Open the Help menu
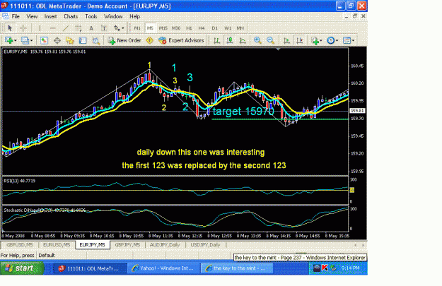Viewport: 442px width, 286px height. click(x=135, y=16)
